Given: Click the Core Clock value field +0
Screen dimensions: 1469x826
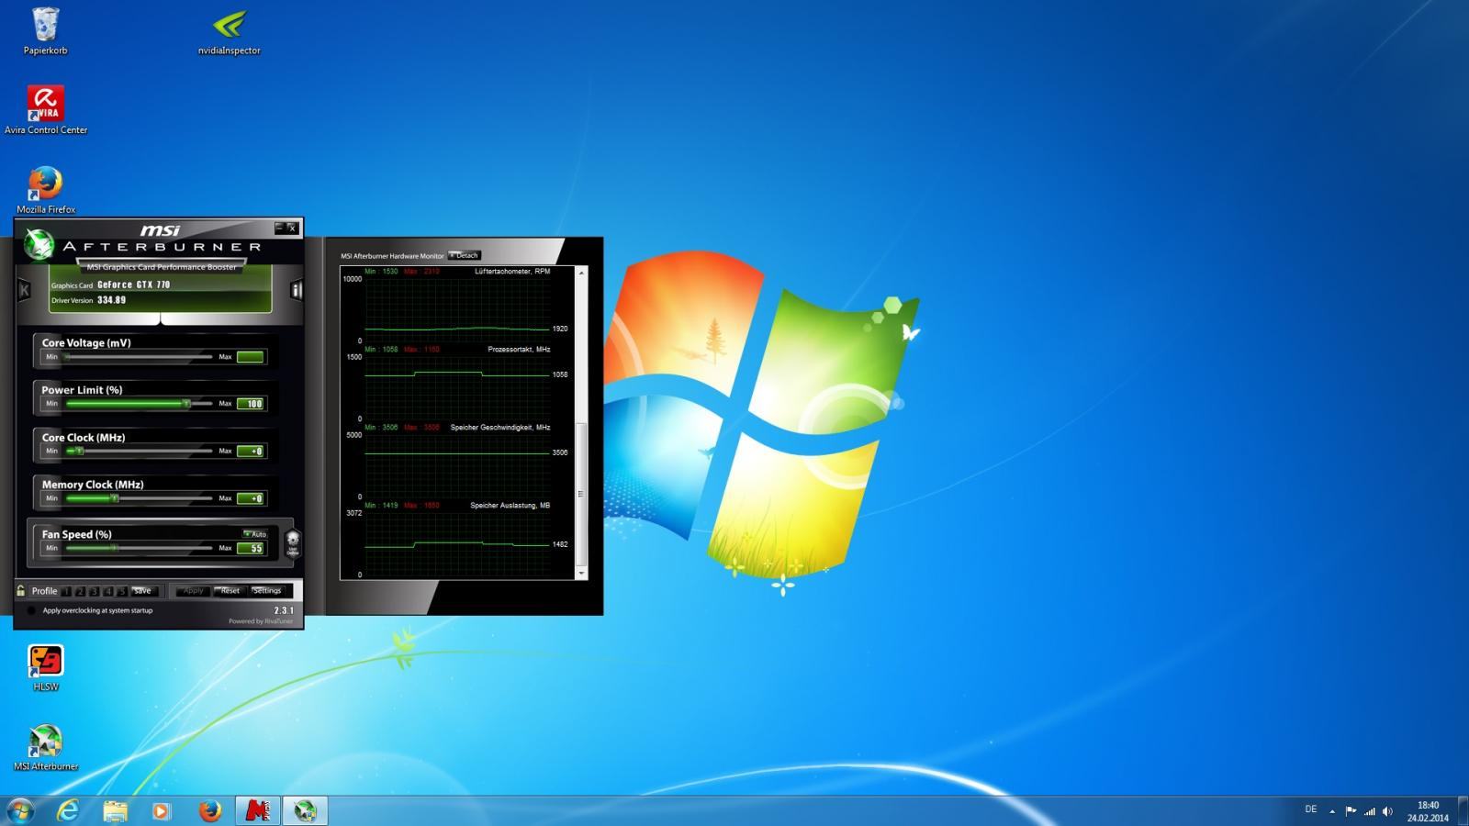Looking at the screenshot, I should 251,452.
